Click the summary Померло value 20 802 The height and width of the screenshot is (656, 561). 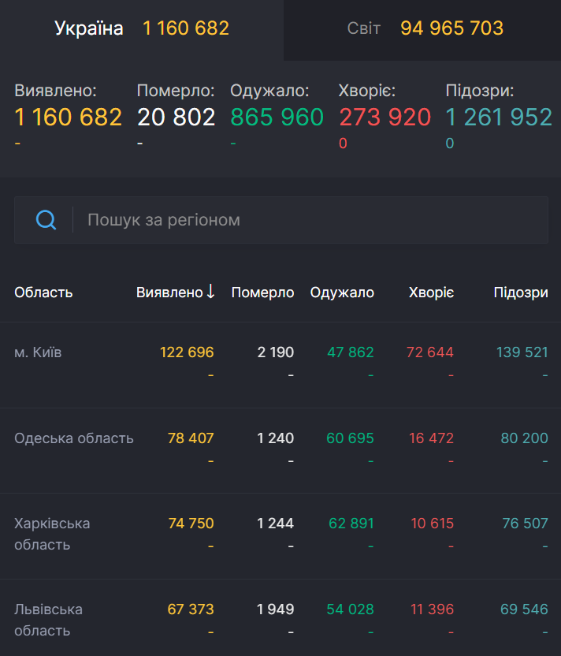(x=176, y=117)
